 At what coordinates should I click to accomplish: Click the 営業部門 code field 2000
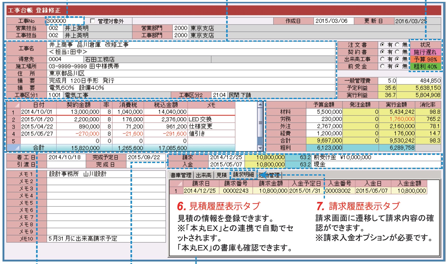tap(181, 28)
